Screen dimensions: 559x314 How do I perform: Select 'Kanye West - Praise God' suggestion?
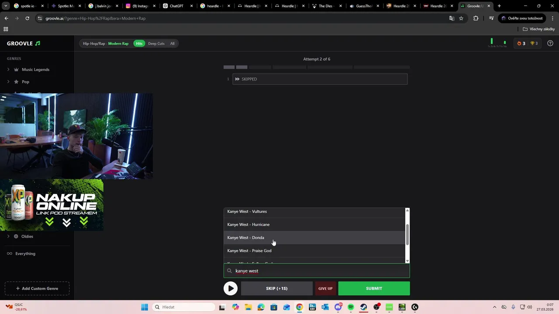point(314,251)
